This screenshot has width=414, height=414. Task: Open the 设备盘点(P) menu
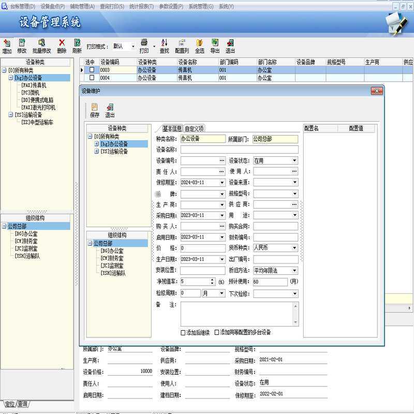point(53,7)
